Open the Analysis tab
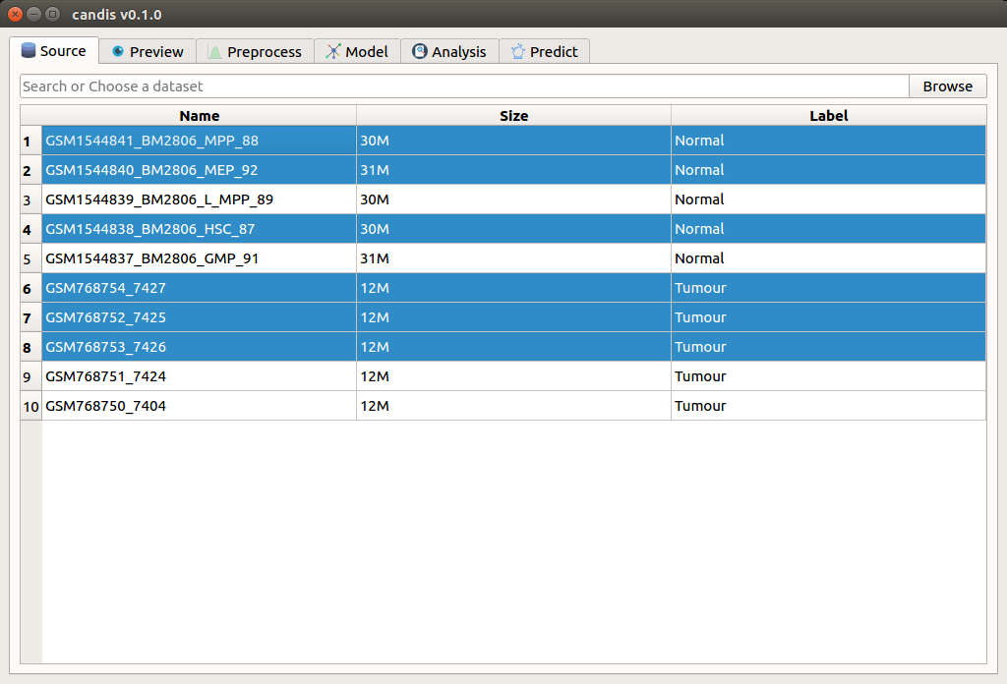Viewport: 1007px width, 684px height. [x=449, y=51]
